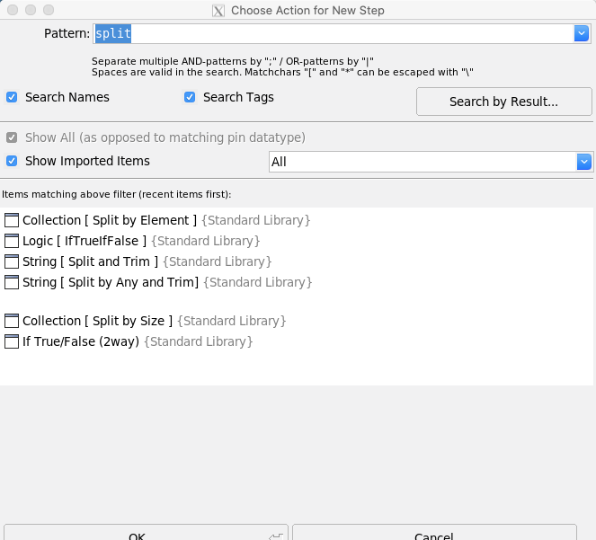596x540 pixels.
Task: Click the icon beside Collection Split by Size
Action: 12,321
